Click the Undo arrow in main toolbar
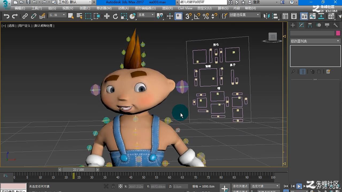Viewport: 342px width, 192px height. click(x=6, y=16)
